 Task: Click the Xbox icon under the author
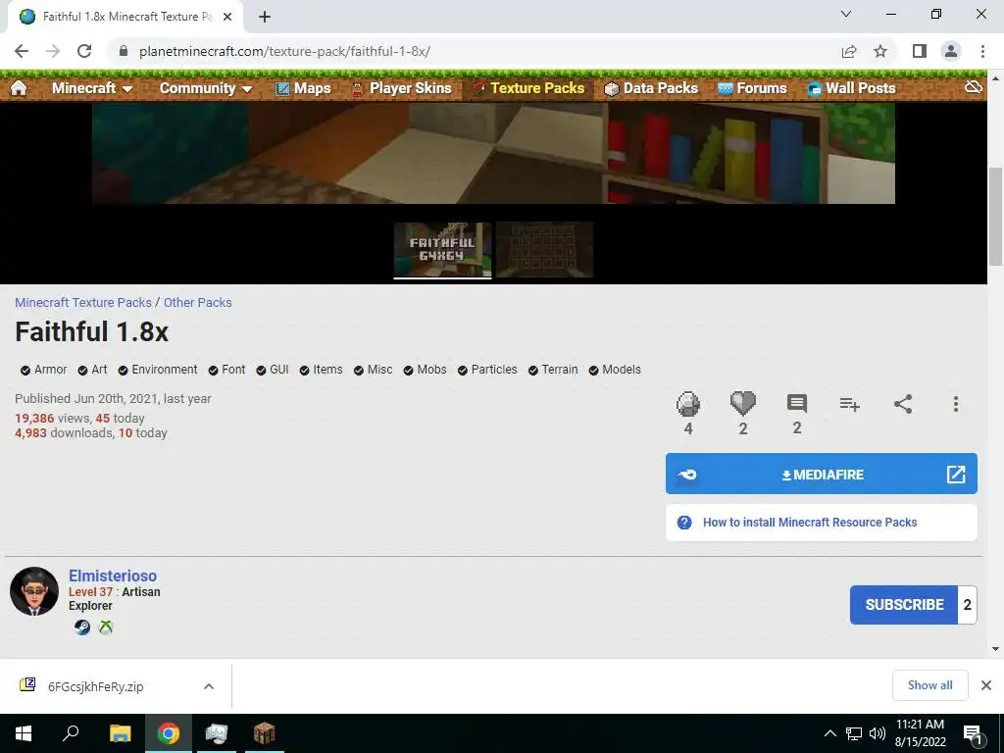click(106, 627)
